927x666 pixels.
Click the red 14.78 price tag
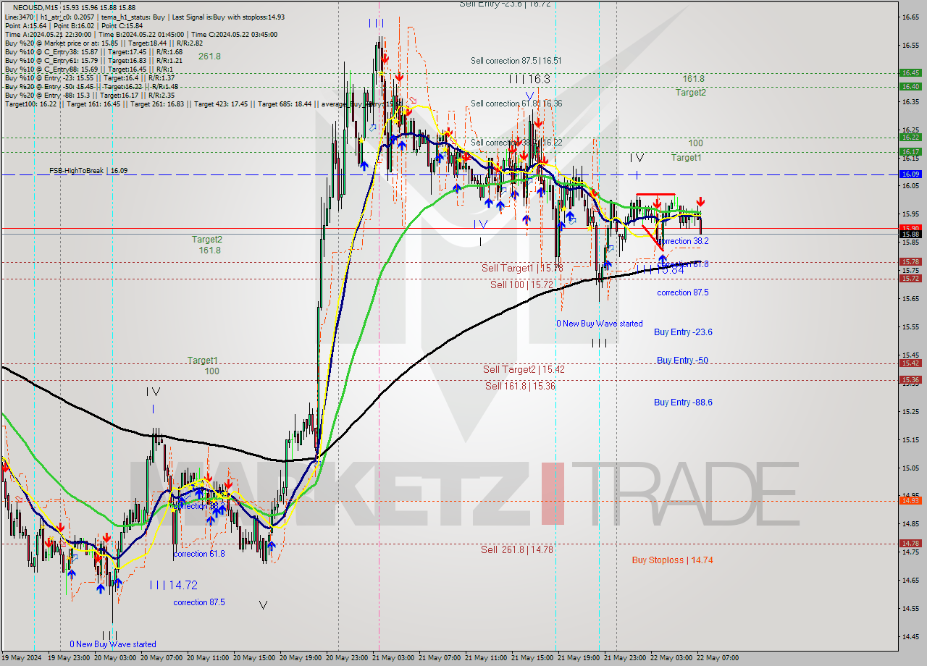910,543
